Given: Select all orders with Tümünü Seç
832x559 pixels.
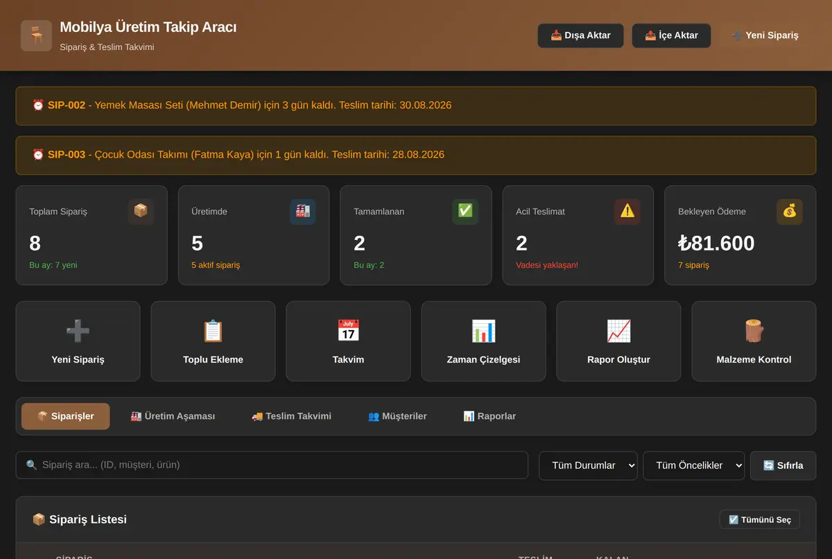Looking at the screenshot, I should (760, 519).
